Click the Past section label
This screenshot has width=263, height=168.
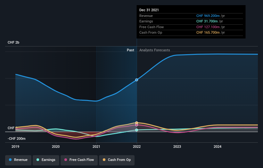pyautogui.click(x=130, y=50)
